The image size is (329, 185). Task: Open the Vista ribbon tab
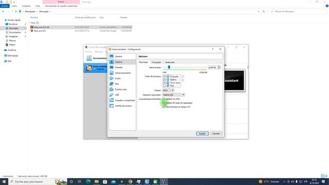(x=38, y=6)
